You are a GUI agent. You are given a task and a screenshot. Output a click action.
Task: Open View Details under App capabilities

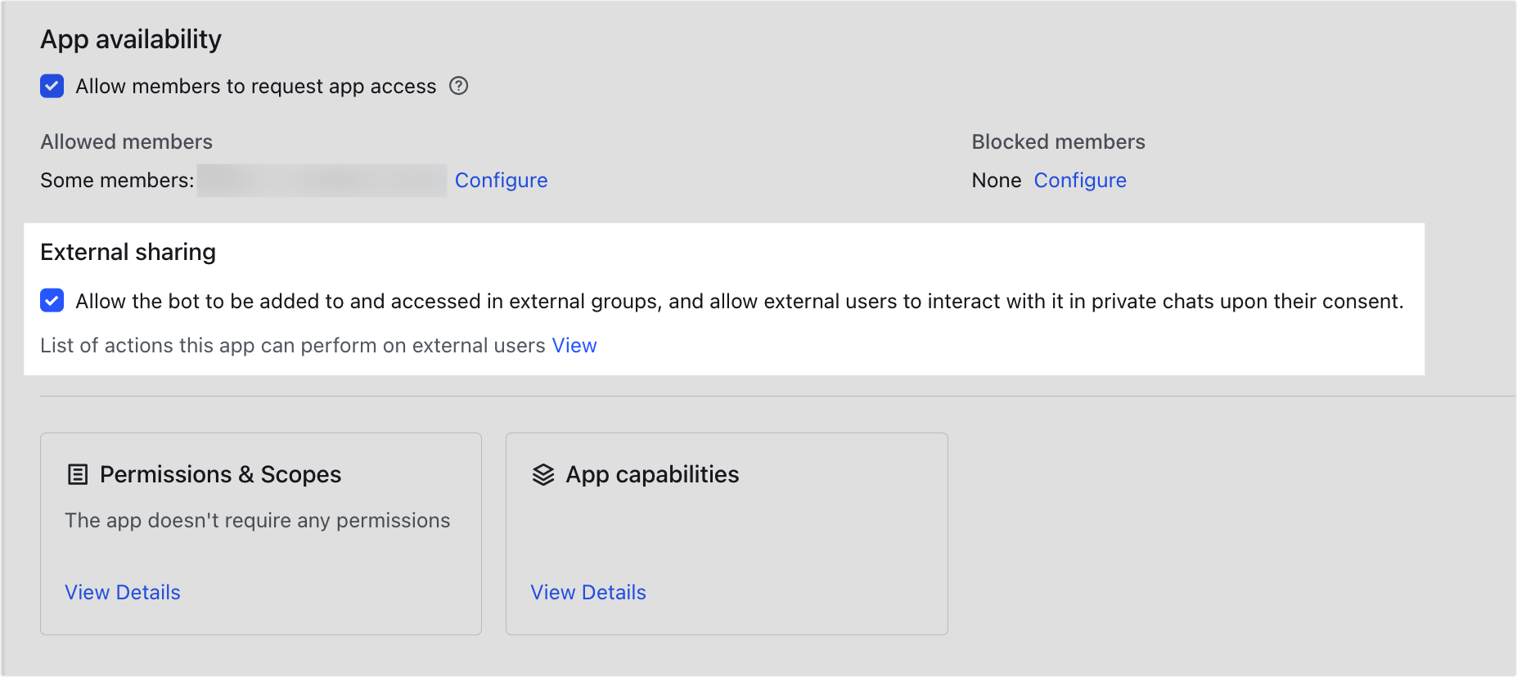pyautogui.click(x=588, y=593)
